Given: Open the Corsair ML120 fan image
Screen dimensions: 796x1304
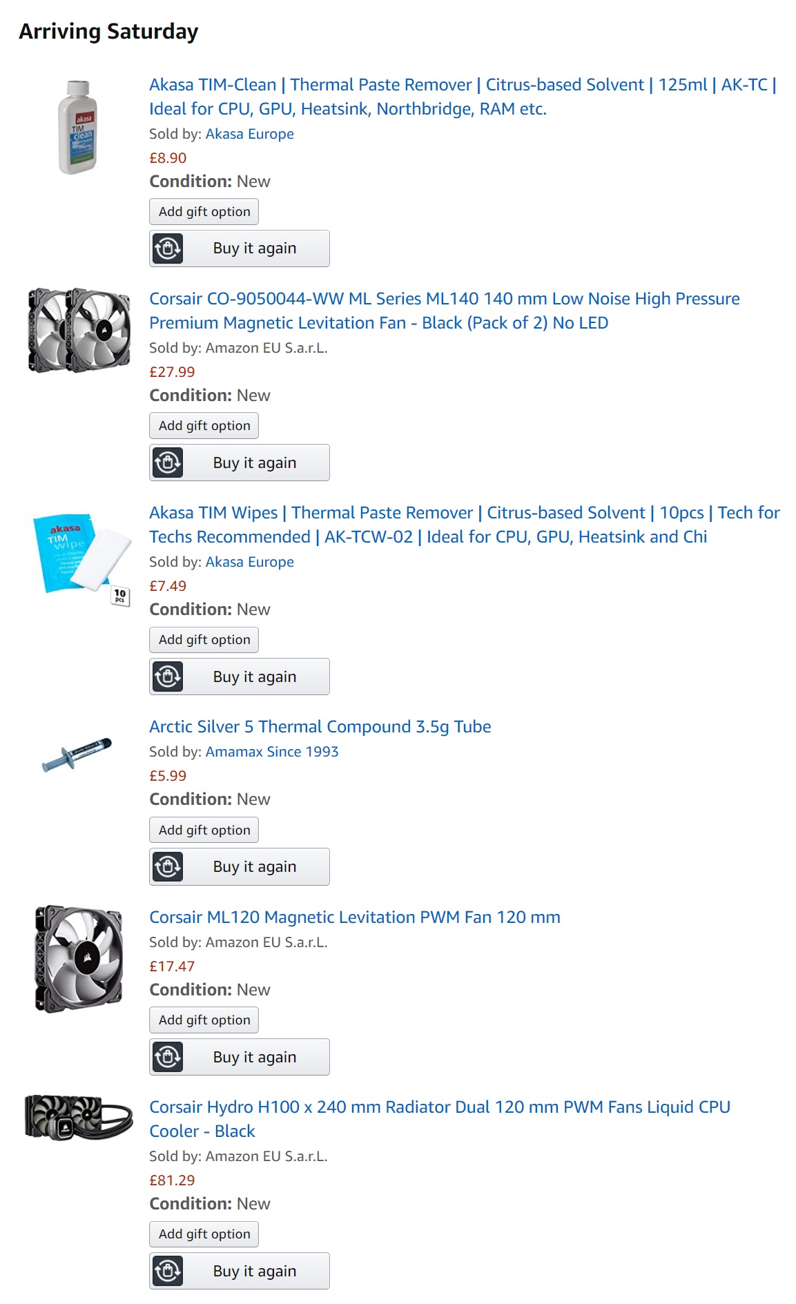Looking at the screenshot, I should (x=79, y=959).
